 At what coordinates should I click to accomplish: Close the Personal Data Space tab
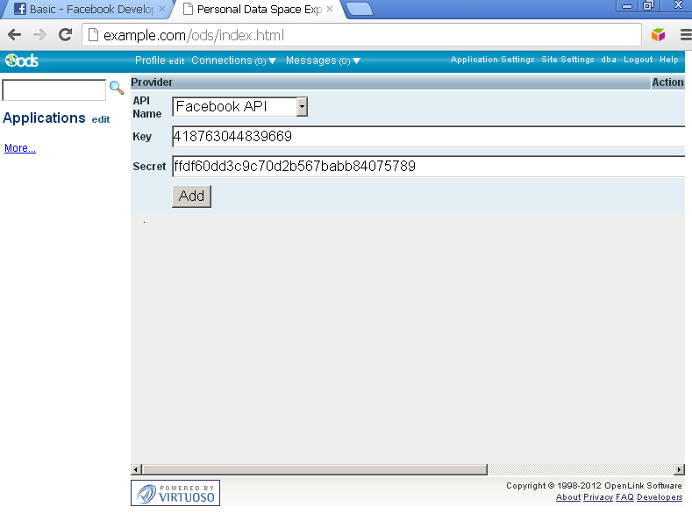coord(330,9)
